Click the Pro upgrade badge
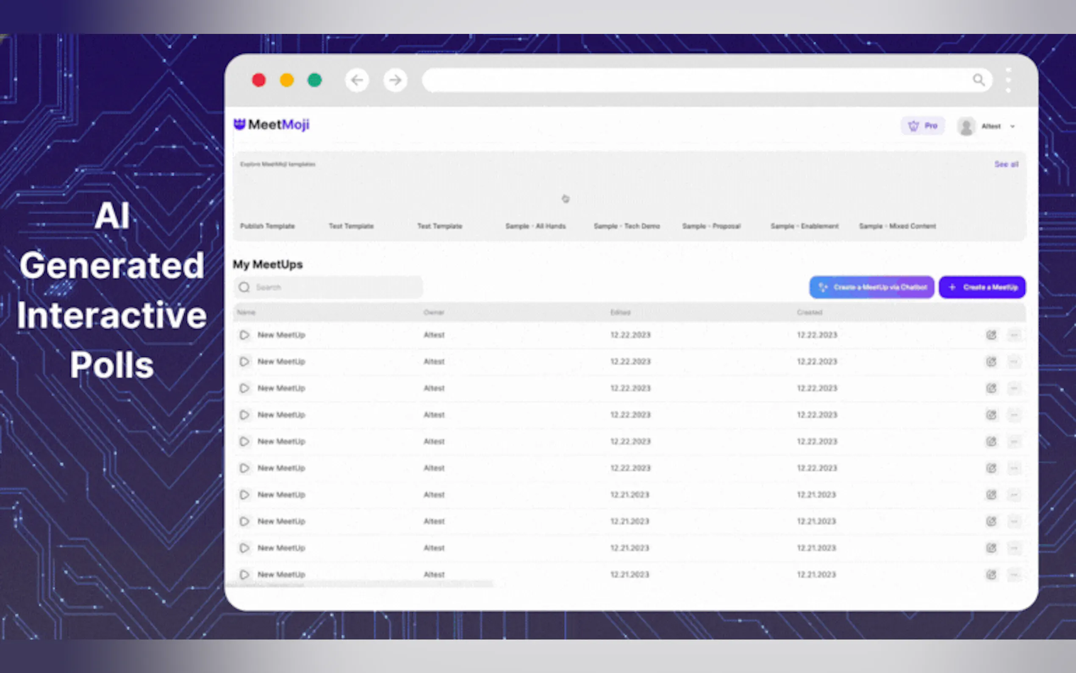 [x=923, y=126]
